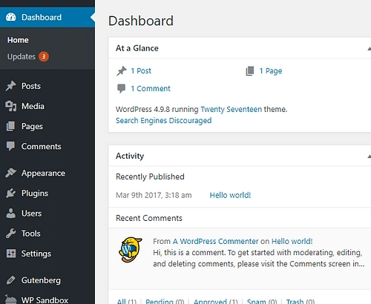Click the comment text starting Hi, this is
Image resolution: width=371 pixels, height=304 pixels.
[x=259, y=258]
